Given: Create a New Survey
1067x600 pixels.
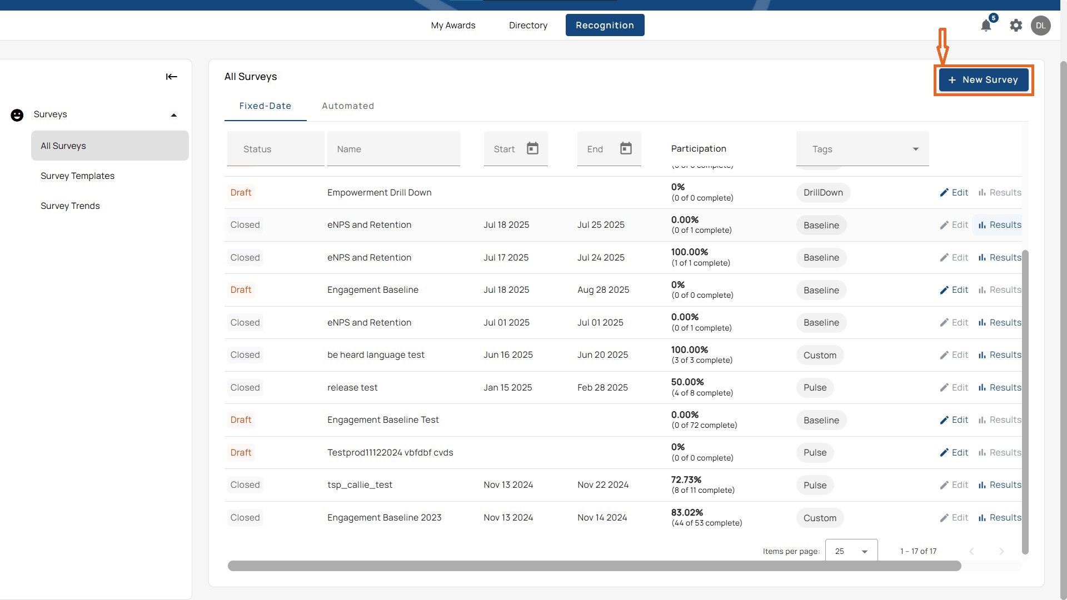Looking at the screenshot, I should (983, 80).
